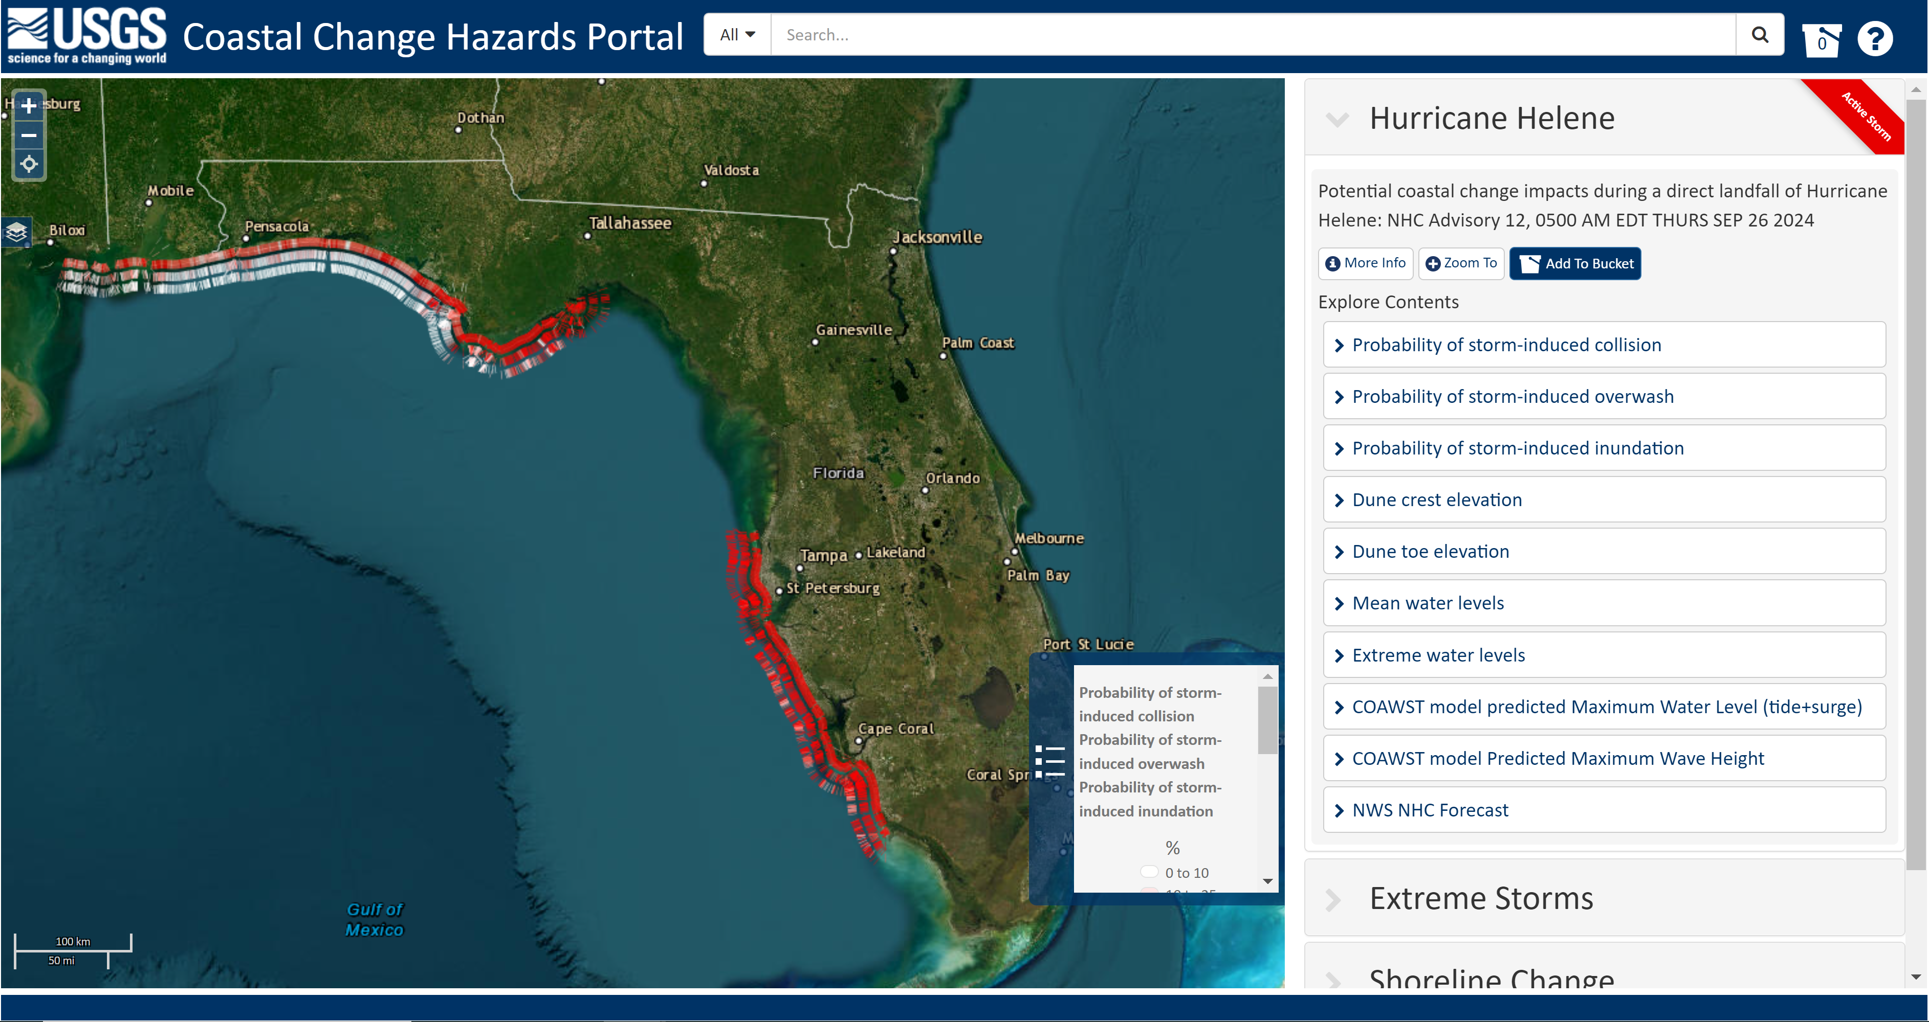Click the search magnifier button
1929x1022 pixels.
click(x=1759, y=34)
